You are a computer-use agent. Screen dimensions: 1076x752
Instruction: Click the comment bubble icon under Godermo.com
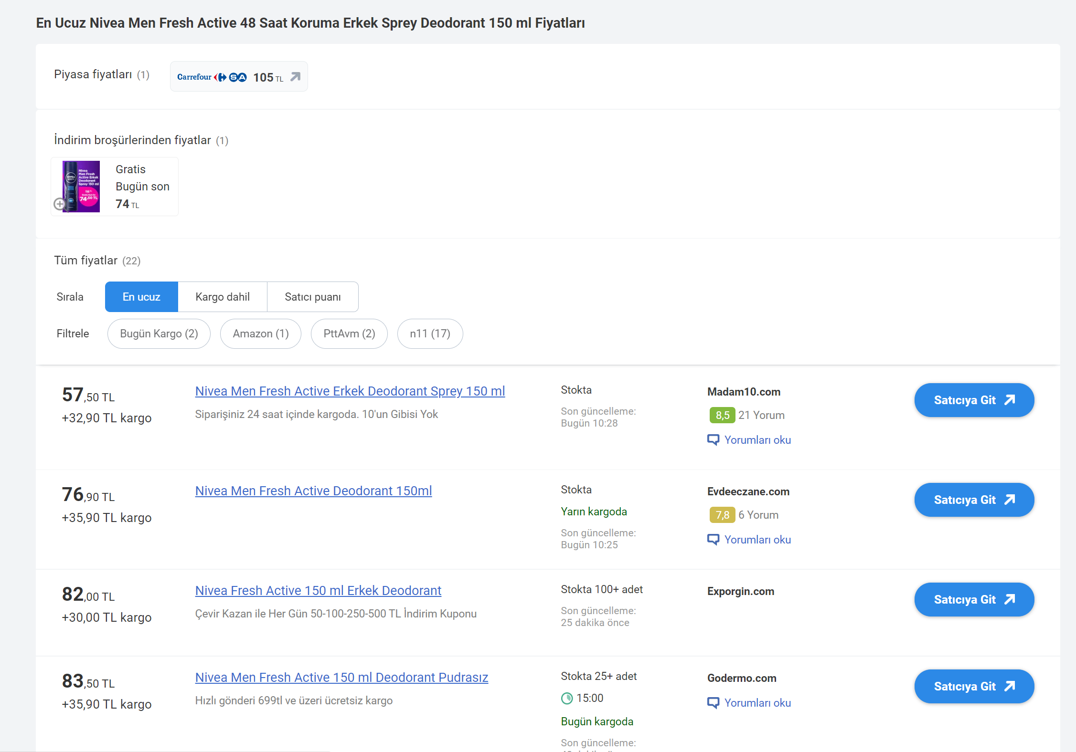[713, 703]
